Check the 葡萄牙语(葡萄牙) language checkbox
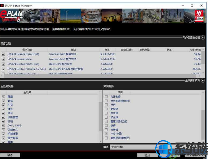 click(106, 138)
